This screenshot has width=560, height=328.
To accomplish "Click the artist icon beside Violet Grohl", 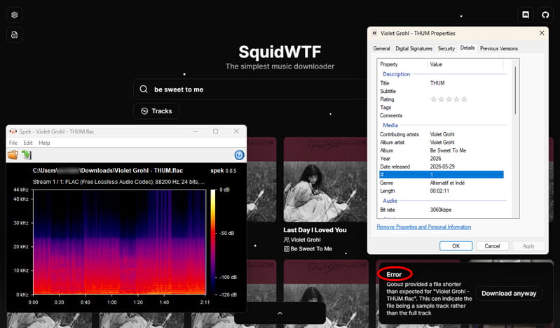I will click(287, 240).
